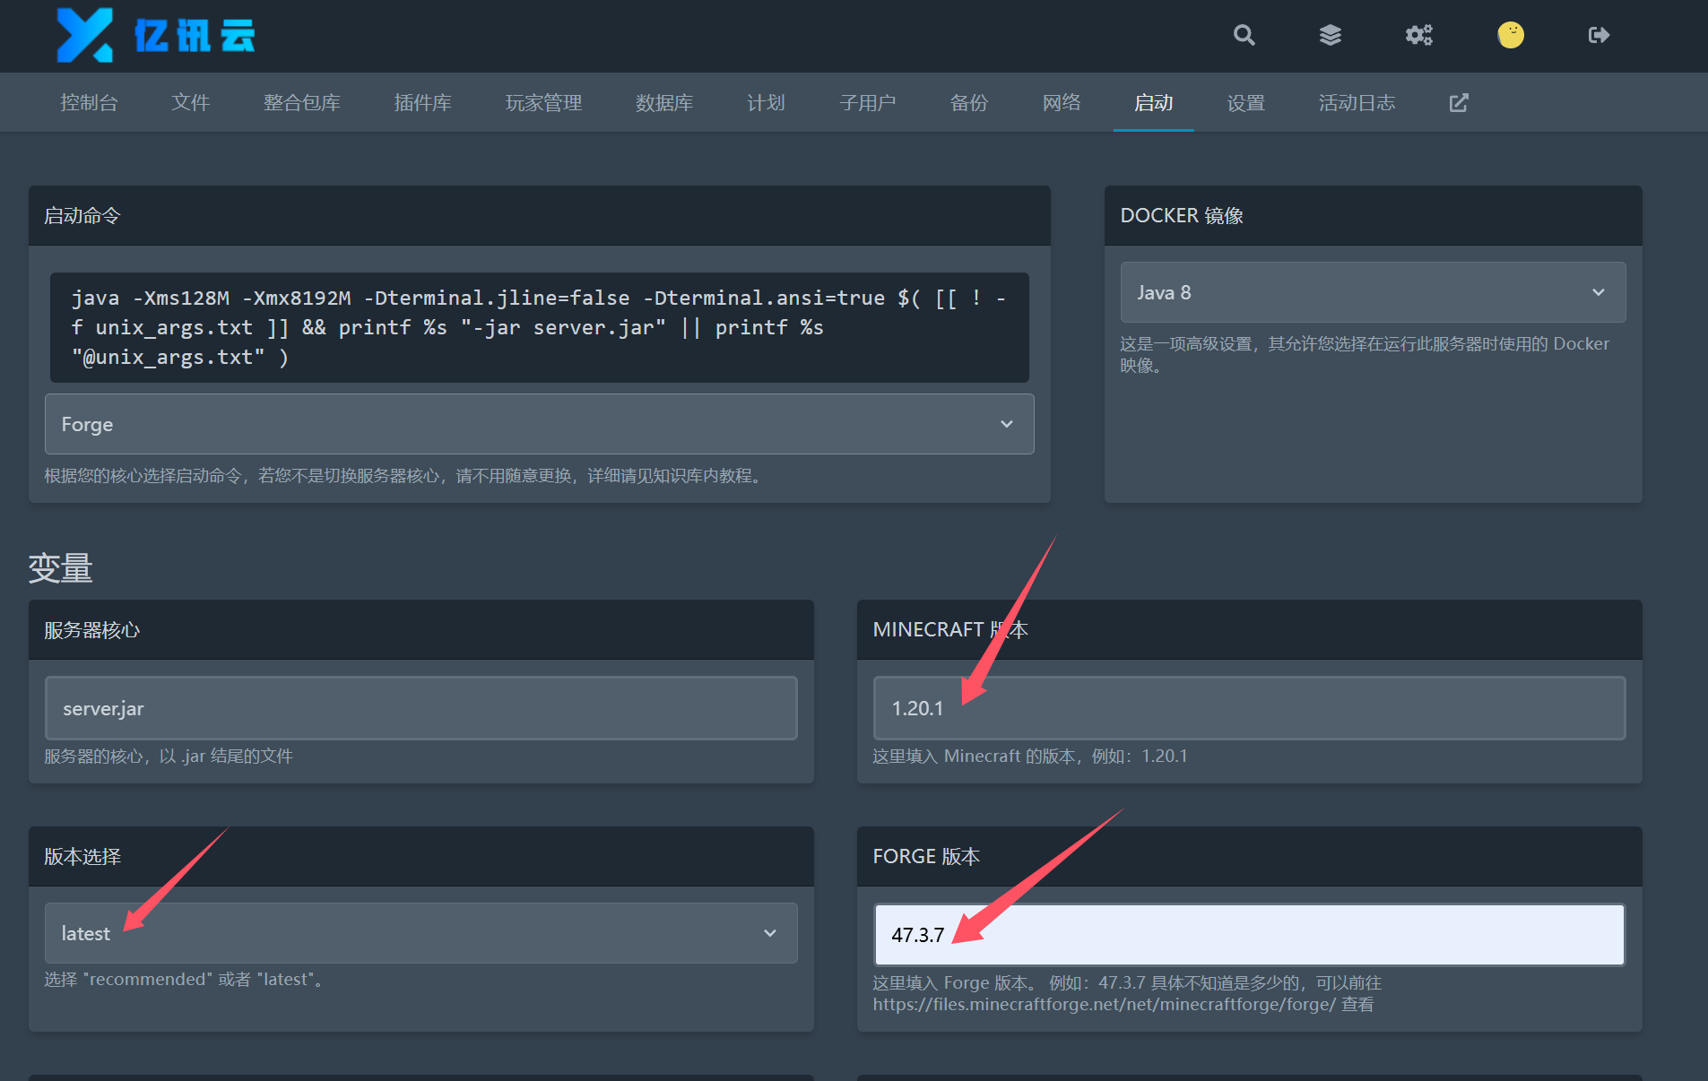This screenshot has height=1081, width=1708.
Task: Click the stacked layers server icon
Action: 1331,35
